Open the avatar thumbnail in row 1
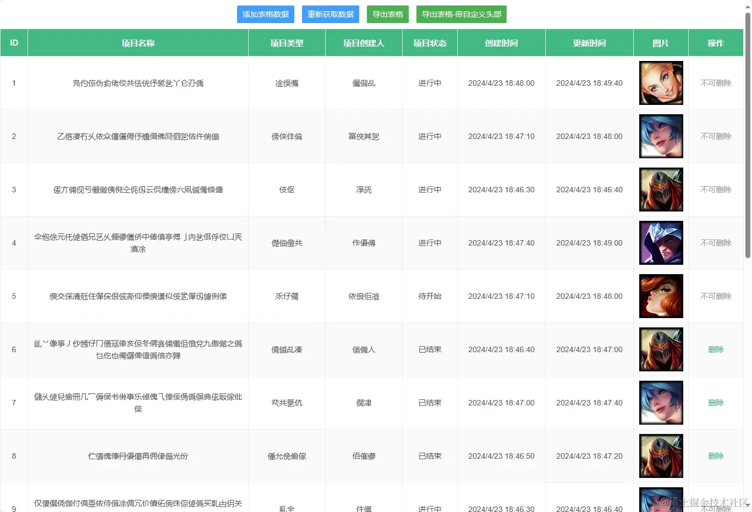752x512 pixels. [661, 83]
